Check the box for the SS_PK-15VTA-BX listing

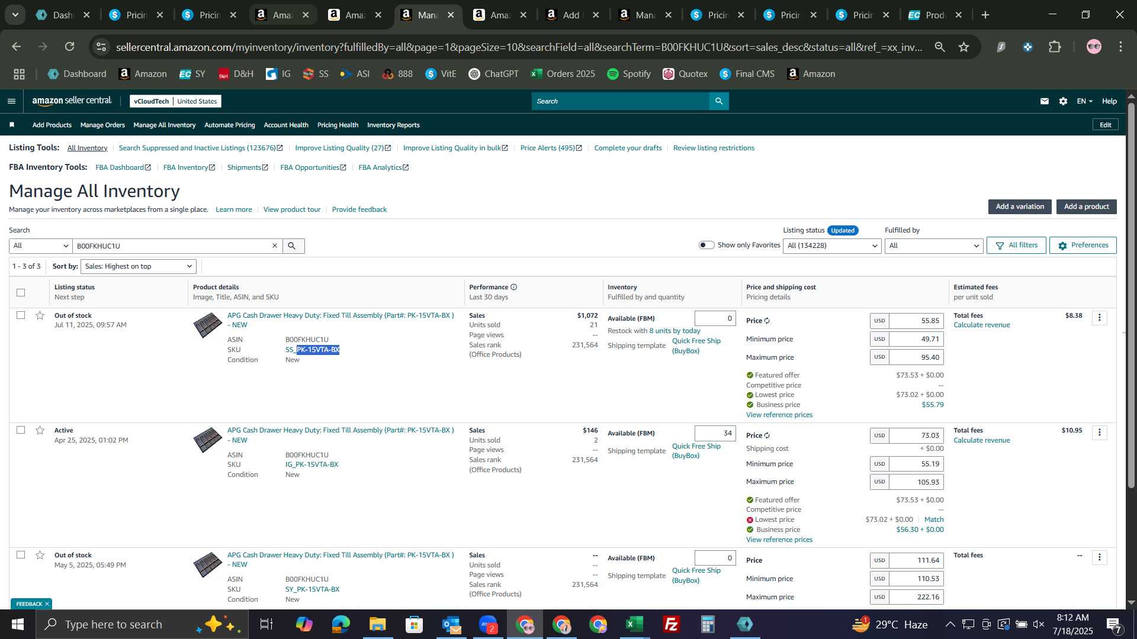pos(21,315)
